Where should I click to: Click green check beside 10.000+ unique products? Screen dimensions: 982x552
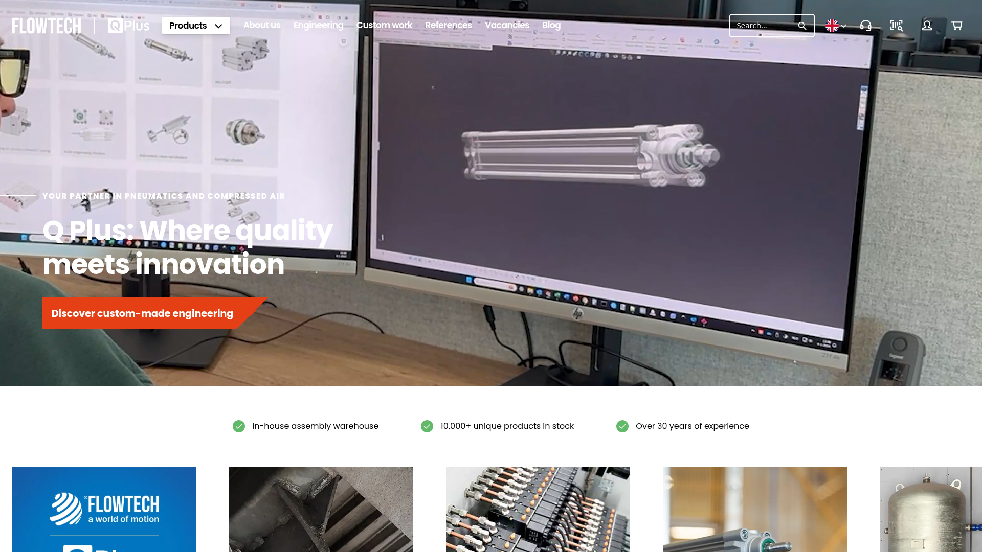click(427, 426)
